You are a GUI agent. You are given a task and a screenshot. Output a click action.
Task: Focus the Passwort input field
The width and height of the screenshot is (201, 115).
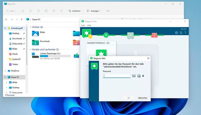117,76
